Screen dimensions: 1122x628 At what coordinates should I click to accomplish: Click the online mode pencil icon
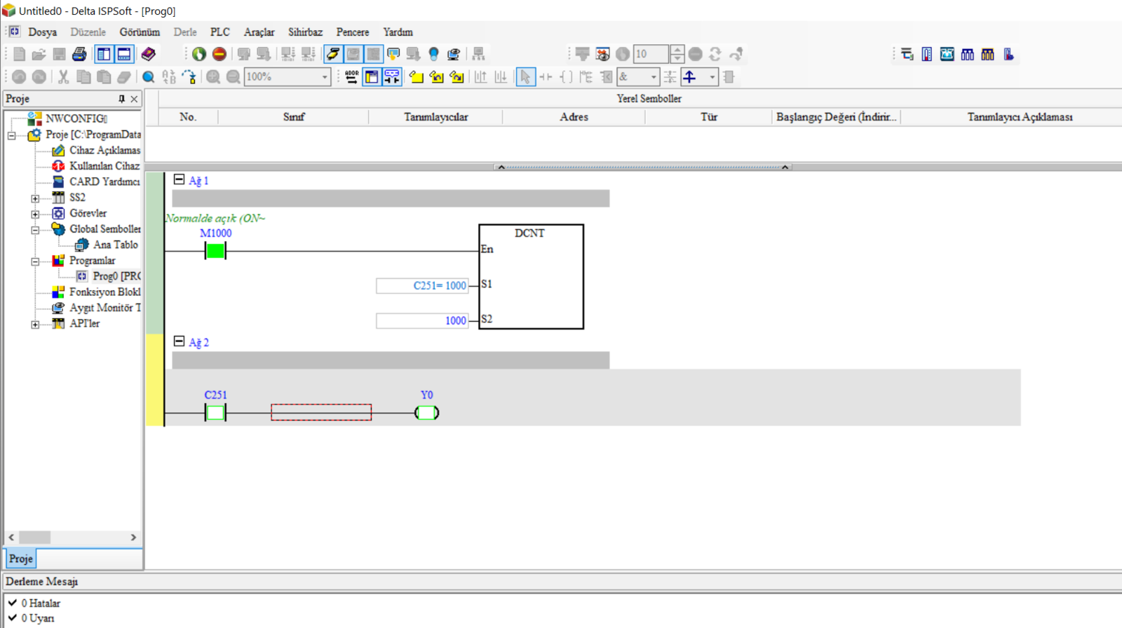(x=333, y=54)
